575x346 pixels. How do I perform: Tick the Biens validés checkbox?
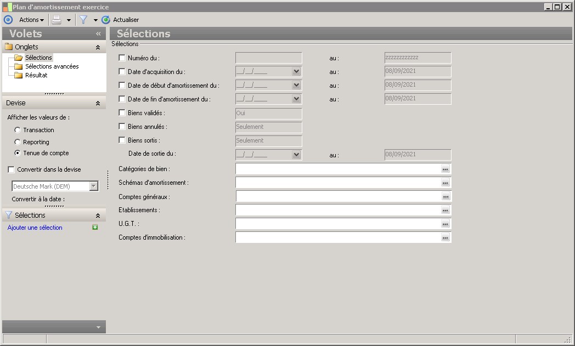pyautogui.click(x=122, y=113)
